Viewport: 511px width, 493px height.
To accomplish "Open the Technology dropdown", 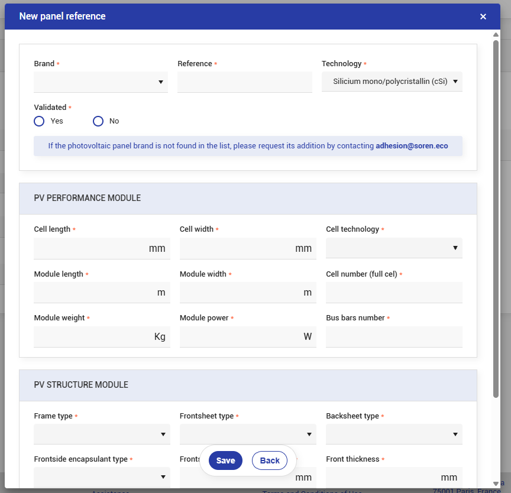I will click(x=392, y=82).
